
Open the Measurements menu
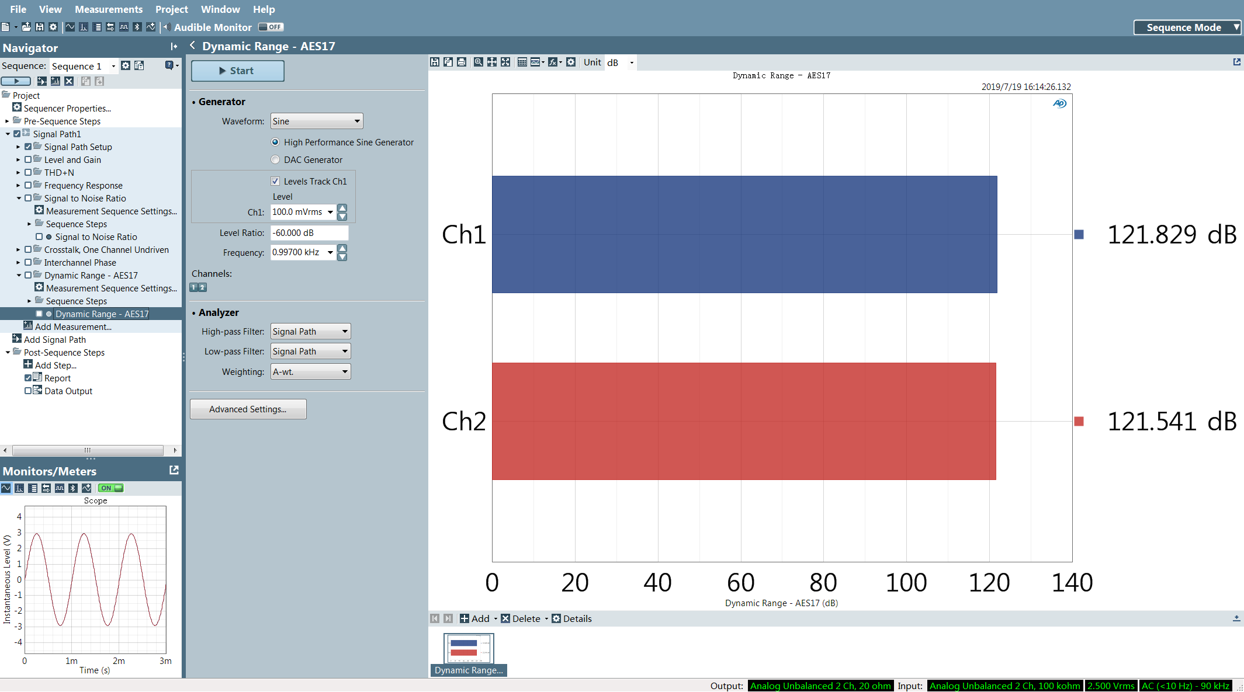click(108, 9)
